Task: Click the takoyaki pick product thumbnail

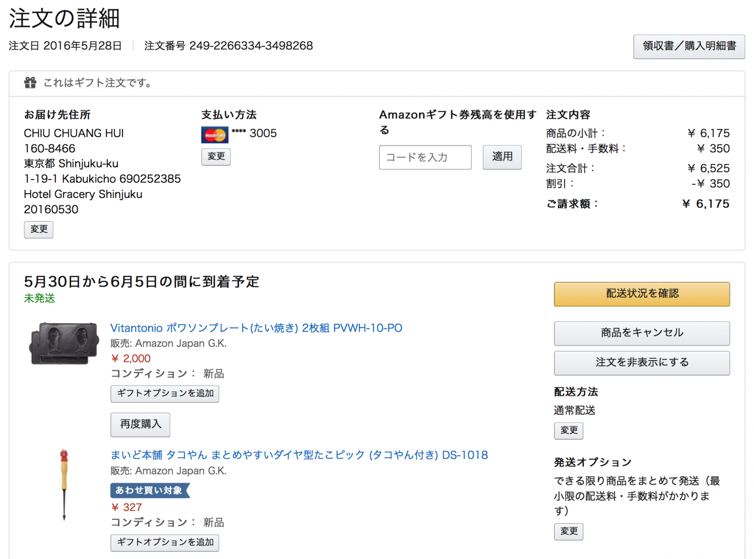Action: tap(64, 485)
